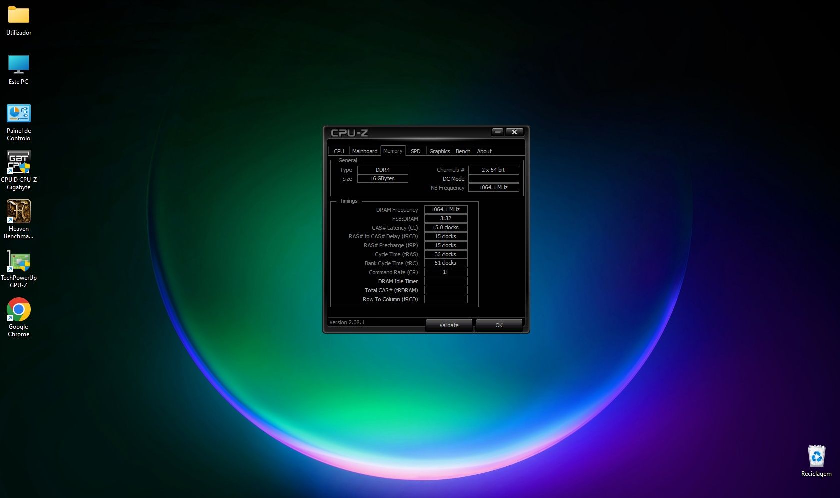Click the Validate button
Viewport: 840px width, 498px height.
[x=449, y=325]
